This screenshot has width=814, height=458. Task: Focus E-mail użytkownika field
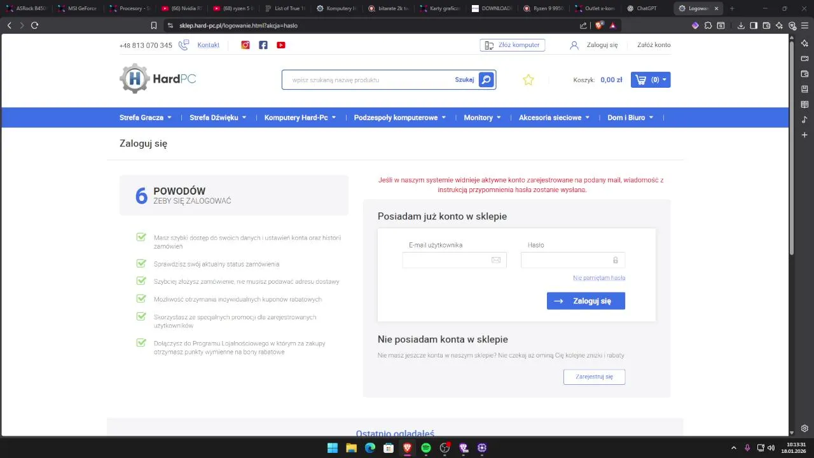tap(454, 260)
